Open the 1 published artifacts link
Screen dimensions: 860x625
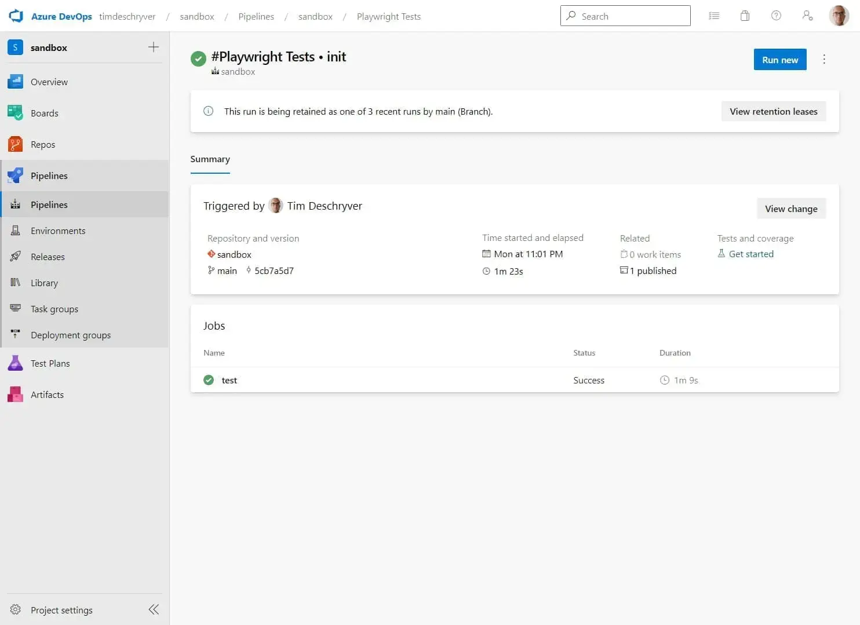coord(653,271)
